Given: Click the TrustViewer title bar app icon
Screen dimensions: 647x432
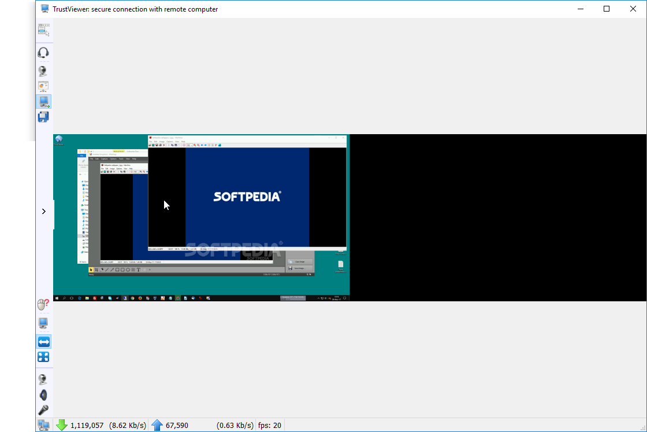Looking at the screenshot, I should pos(44,9).
